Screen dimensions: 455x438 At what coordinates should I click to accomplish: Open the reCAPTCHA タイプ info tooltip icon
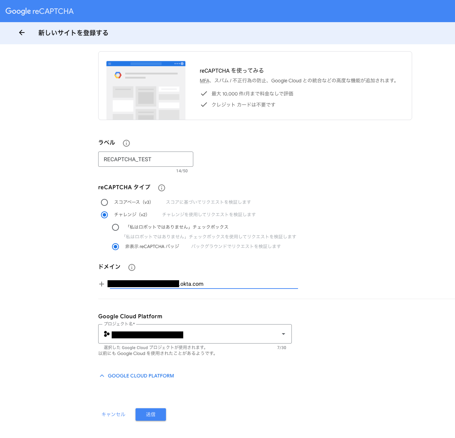click(161, 188)
